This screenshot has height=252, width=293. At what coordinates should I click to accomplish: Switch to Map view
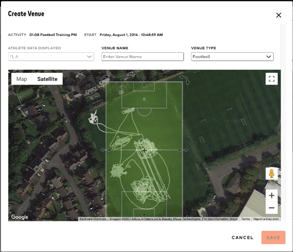click(x=22, y=79)
